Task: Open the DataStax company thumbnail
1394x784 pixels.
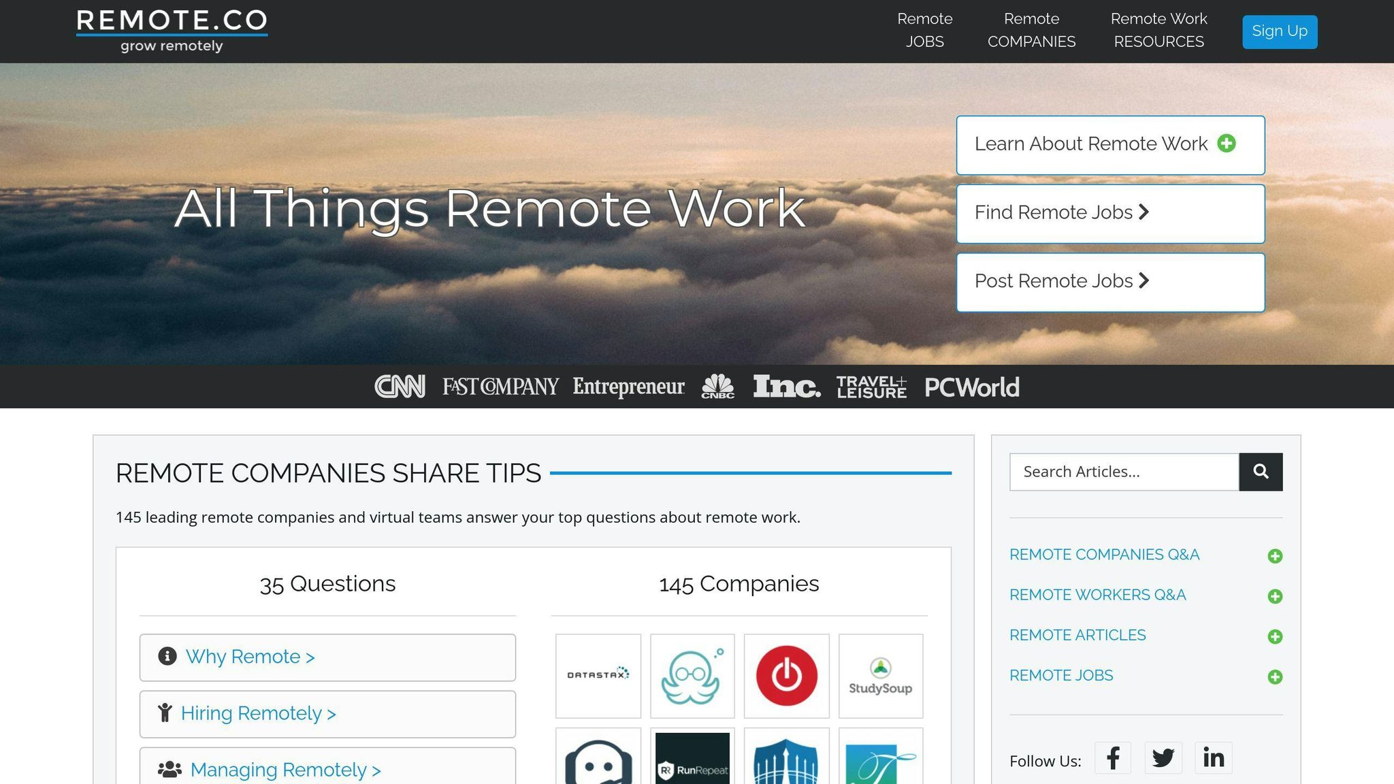Action: coord(598,676)
